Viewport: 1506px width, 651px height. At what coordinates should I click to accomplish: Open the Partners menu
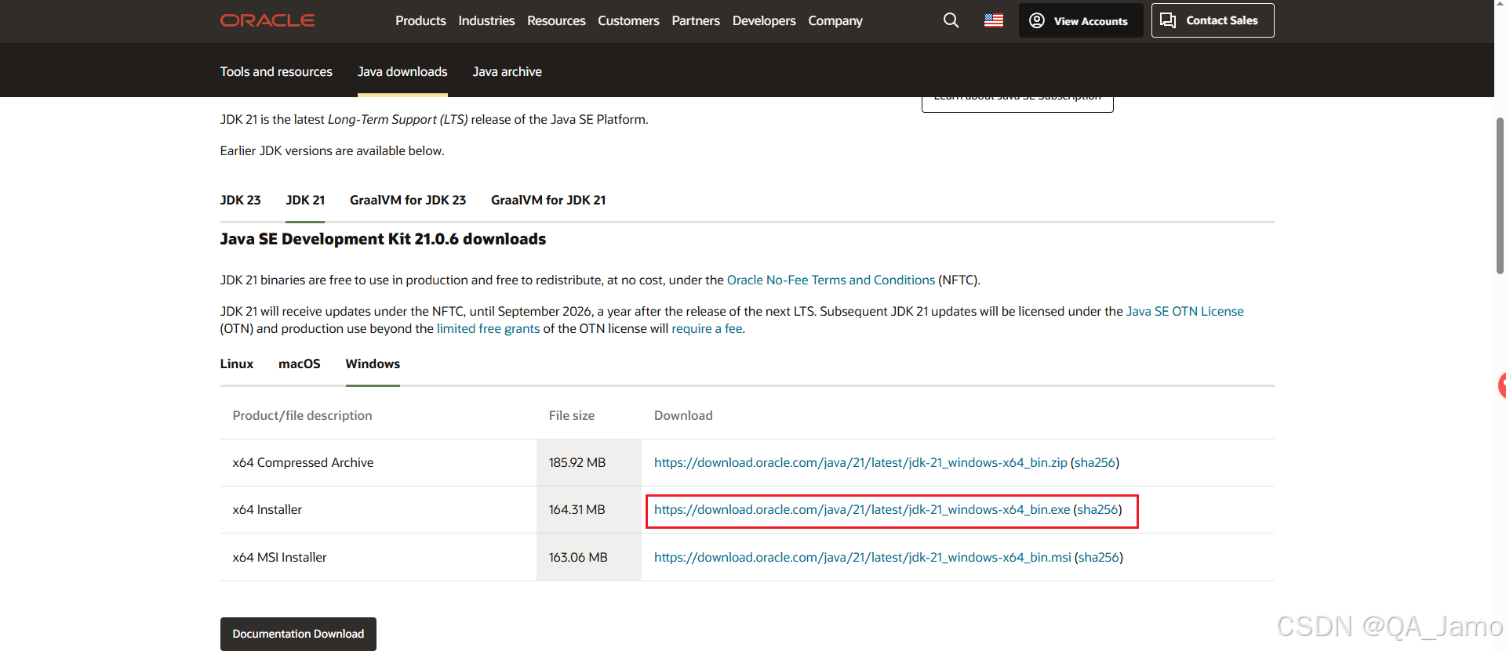(696, 20)
